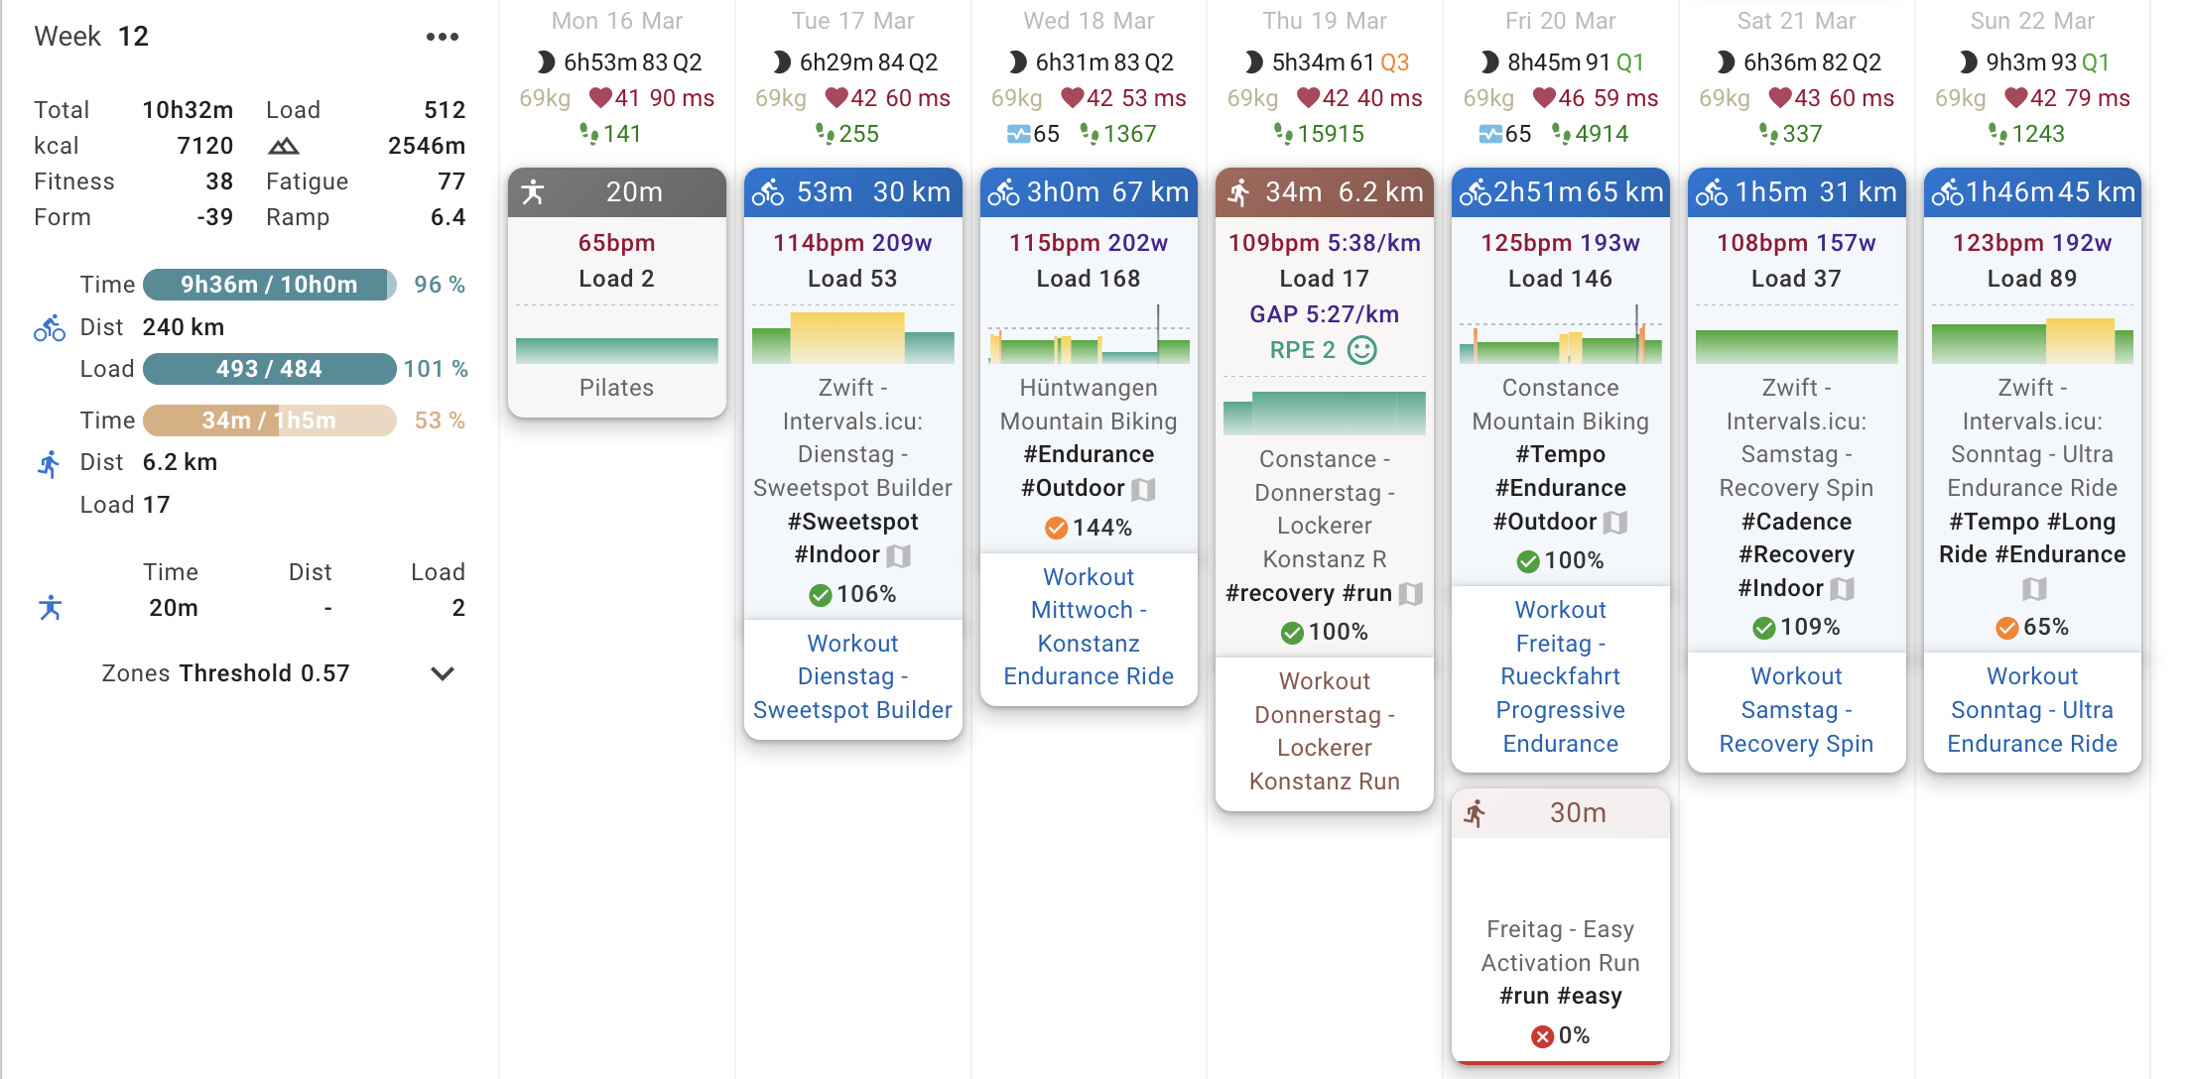
Task: Click the running icon in weekly summary
Action: pos(50,463)
